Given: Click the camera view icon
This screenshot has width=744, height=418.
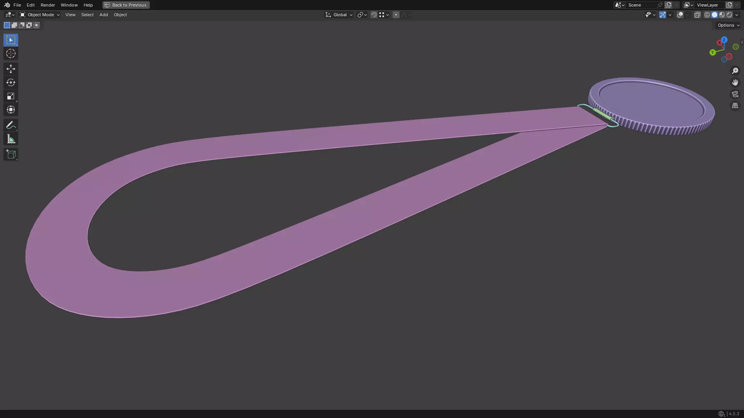Looking at the screenshot, I should [735, 94].
